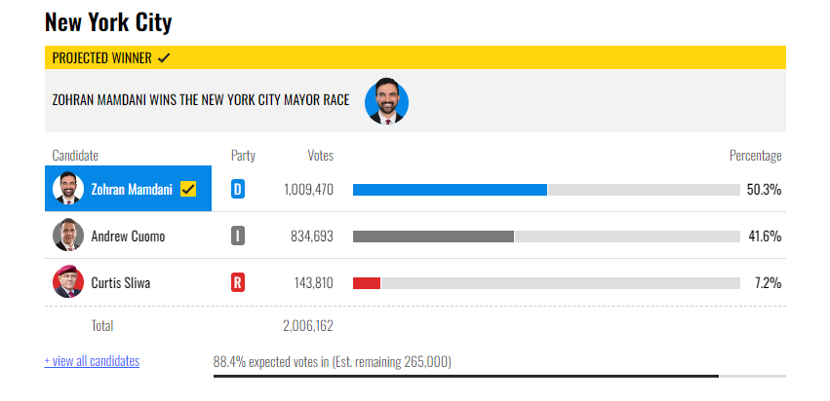
Task: Click the Projected Winner checkmark icon
Action: (164, 57)
